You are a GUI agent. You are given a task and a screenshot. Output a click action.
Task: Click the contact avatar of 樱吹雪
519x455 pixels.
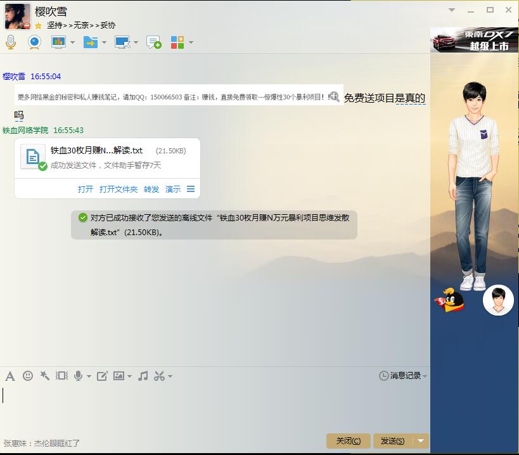click(17, 16)
